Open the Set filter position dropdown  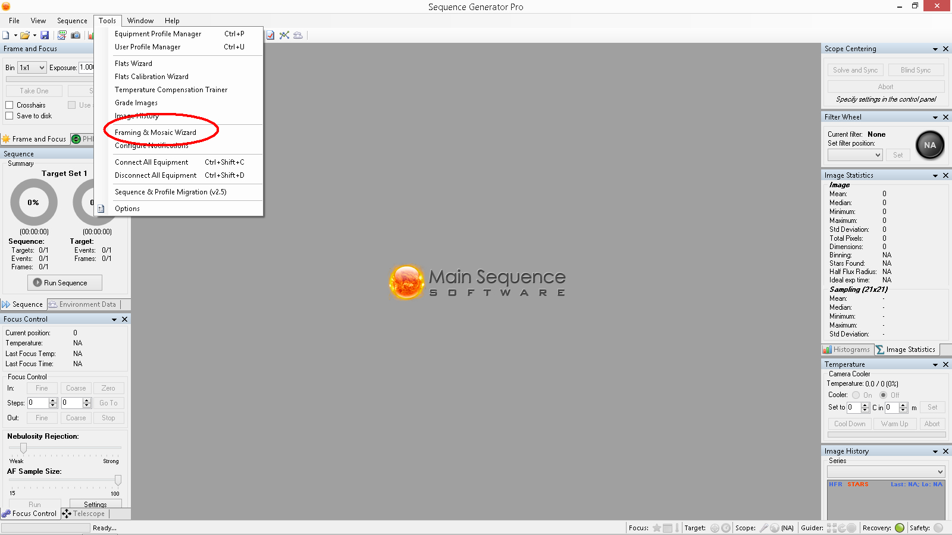point(855,155)
